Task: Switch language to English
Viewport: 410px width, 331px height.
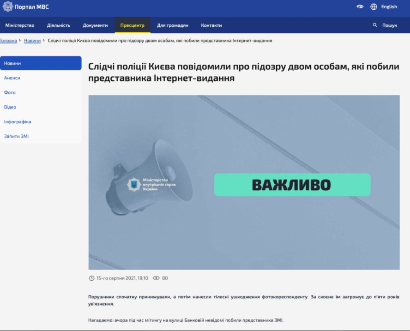Action: (x=389, y=7)
